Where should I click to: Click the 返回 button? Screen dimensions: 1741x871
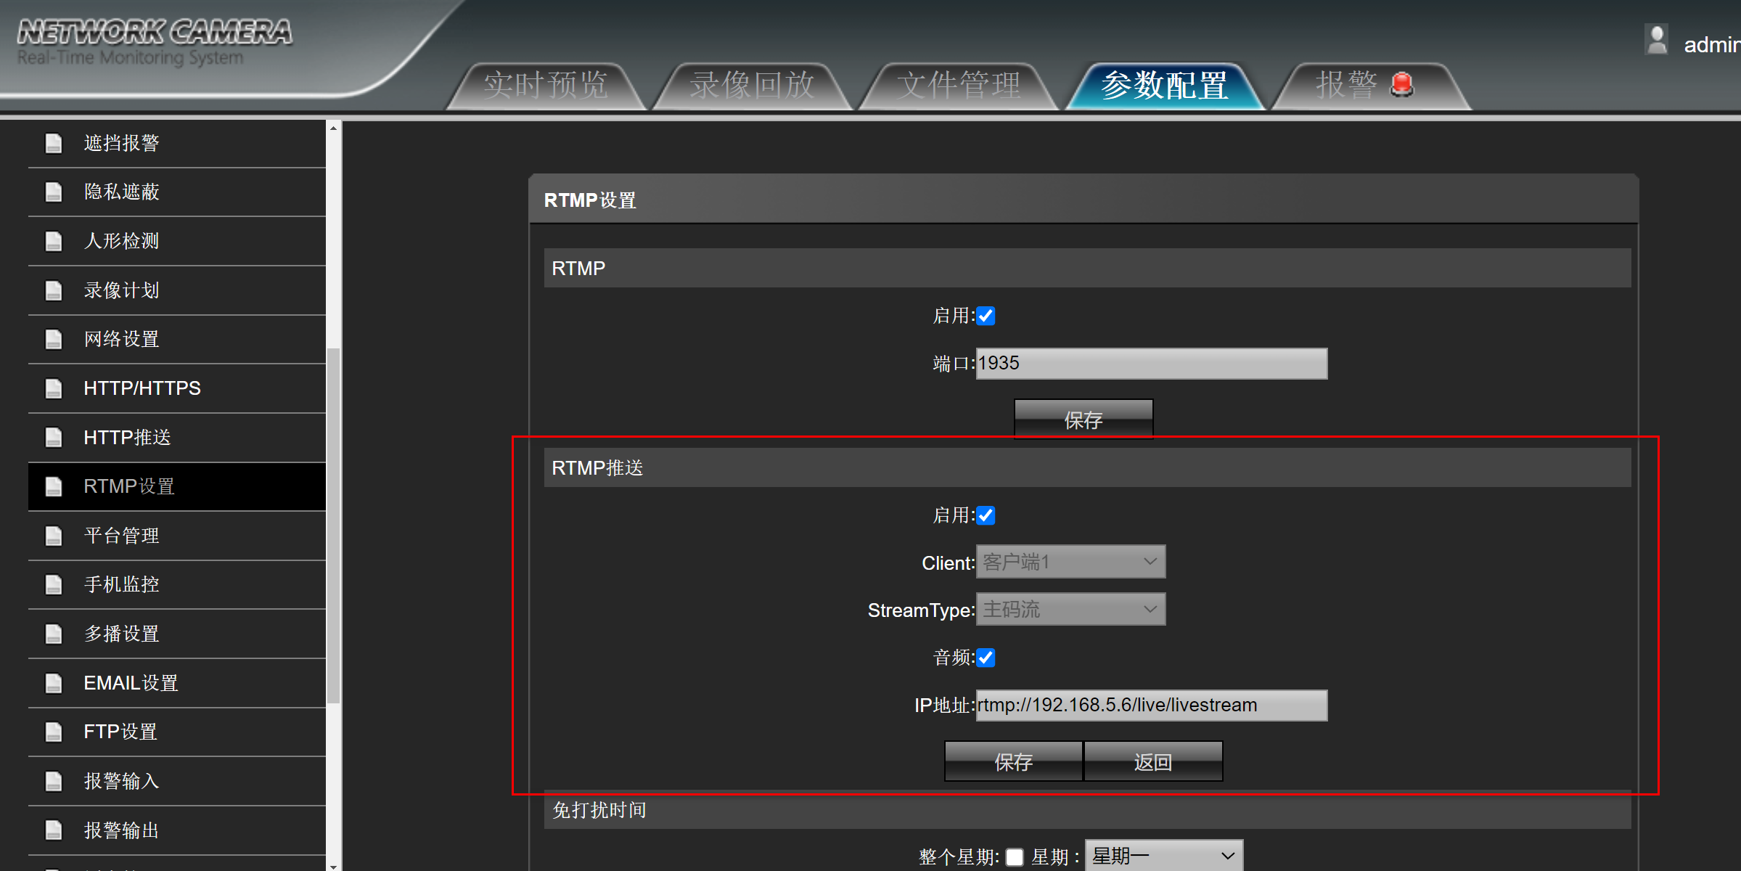click(1152, 761)
